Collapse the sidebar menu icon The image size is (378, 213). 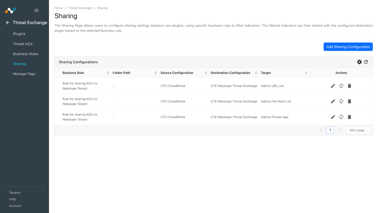tap(37, 10)
